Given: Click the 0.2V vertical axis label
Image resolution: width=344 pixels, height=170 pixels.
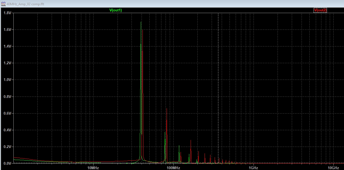Looking at the screenshot, I should click(7, 147).
